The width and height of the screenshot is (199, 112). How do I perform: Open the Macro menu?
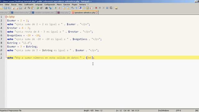point(59,5)
